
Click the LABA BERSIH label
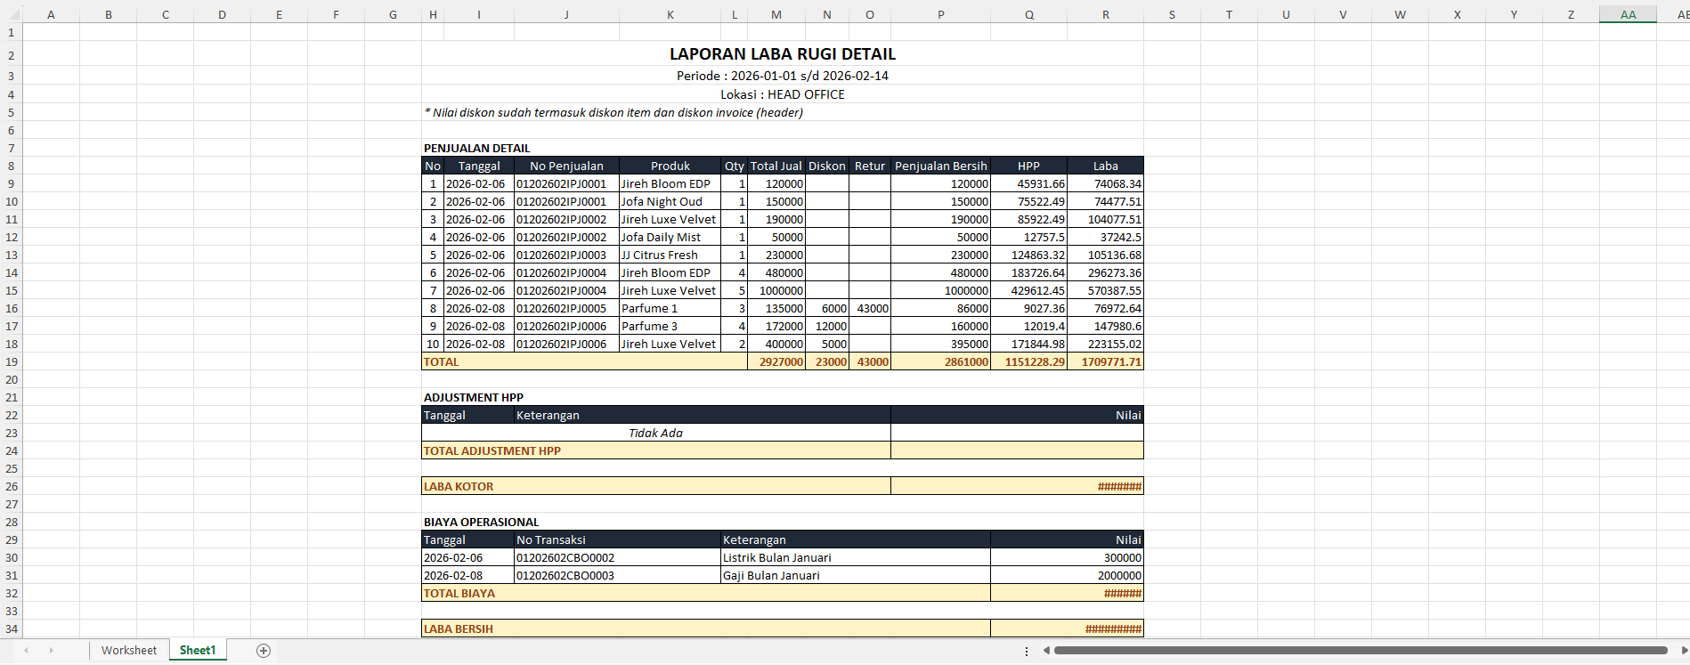(459, 629)
